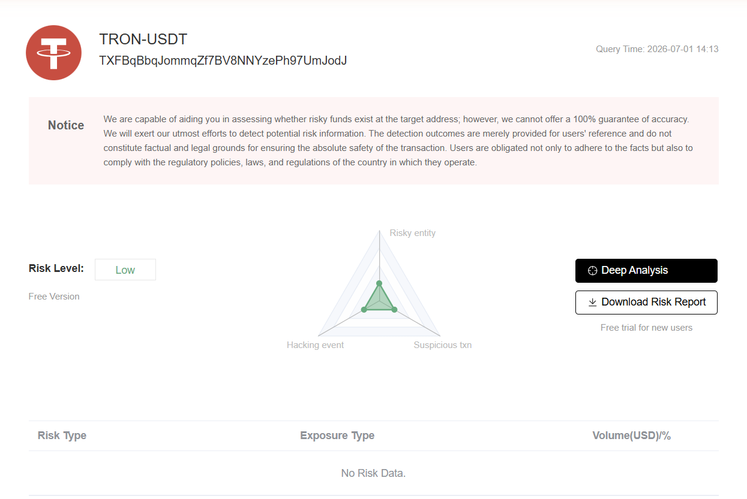747x499 pixels.
Task: Click the right green radar chart point
Action: tap(394, 309)
